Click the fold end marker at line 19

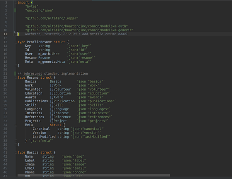tap(15, 65)
